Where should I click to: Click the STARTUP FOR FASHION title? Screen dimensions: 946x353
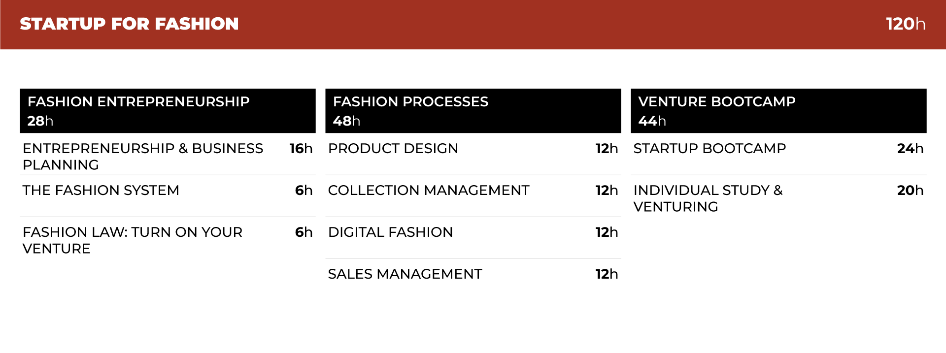tap(129, 24)
